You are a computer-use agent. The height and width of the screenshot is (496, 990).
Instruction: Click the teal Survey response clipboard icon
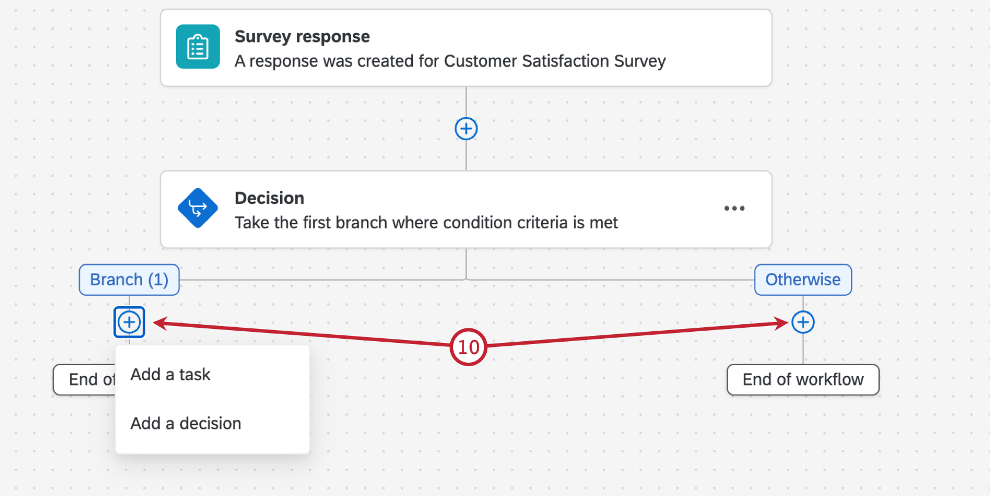[198, 47]
